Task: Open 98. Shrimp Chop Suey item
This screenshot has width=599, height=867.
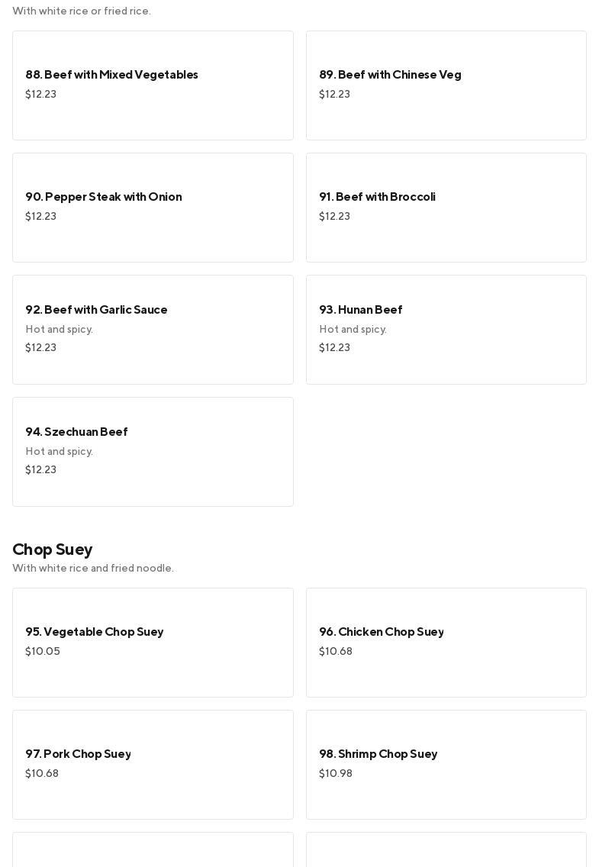Action: pyautogui.click(x=446, y=765)
